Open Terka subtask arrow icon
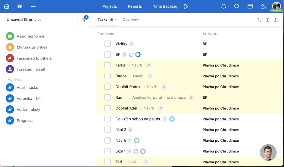 click(149, 65)
